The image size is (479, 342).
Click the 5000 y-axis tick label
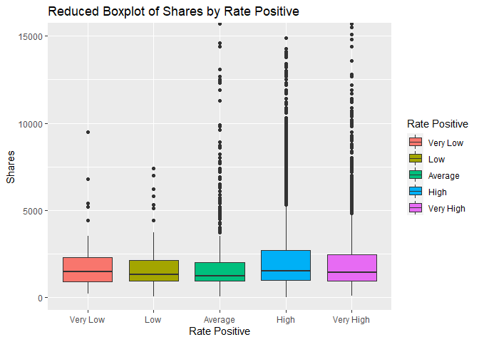(x=35, y=211)
